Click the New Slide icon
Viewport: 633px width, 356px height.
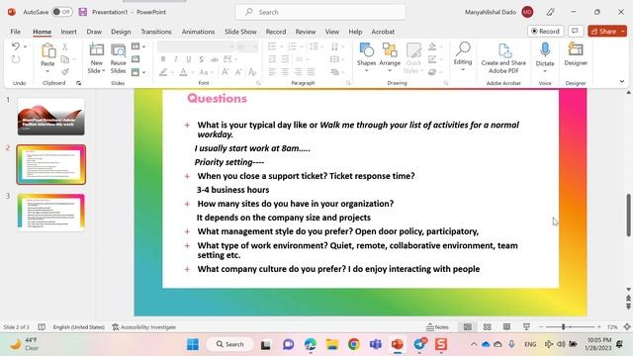(x=97, y=50)
